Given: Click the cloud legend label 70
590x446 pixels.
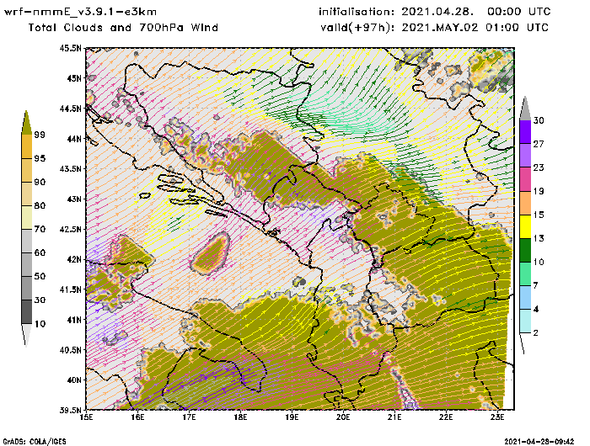Looking at the screenshot, I should [40, 229].
